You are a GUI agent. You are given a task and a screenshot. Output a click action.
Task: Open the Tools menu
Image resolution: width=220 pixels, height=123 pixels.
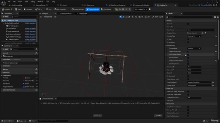[47, 2]
